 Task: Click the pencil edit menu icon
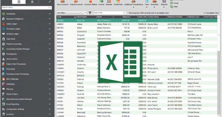point(50,2)
